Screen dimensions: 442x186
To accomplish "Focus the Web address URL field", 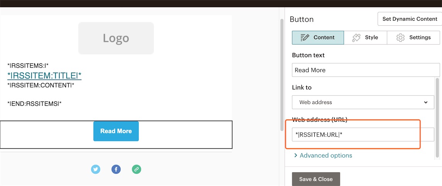I will [363, 135].
